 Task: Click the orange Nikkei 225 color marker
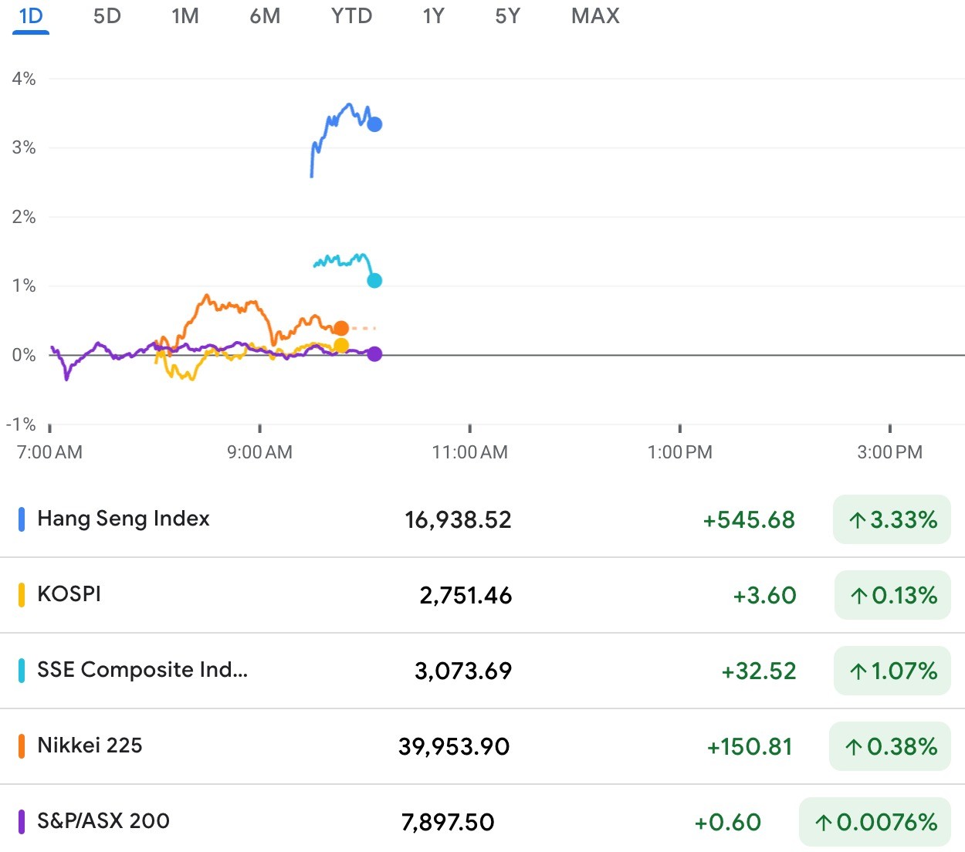22,746
